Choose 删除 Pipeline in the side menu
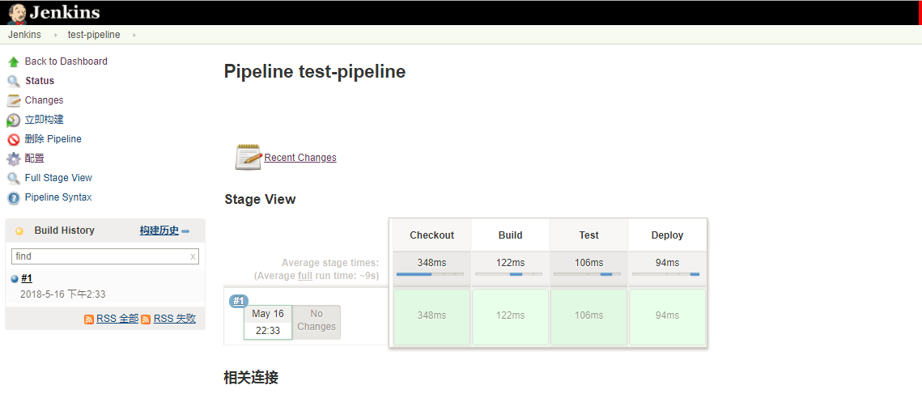This screenshot has height=402, width=922. pos(53,139)
